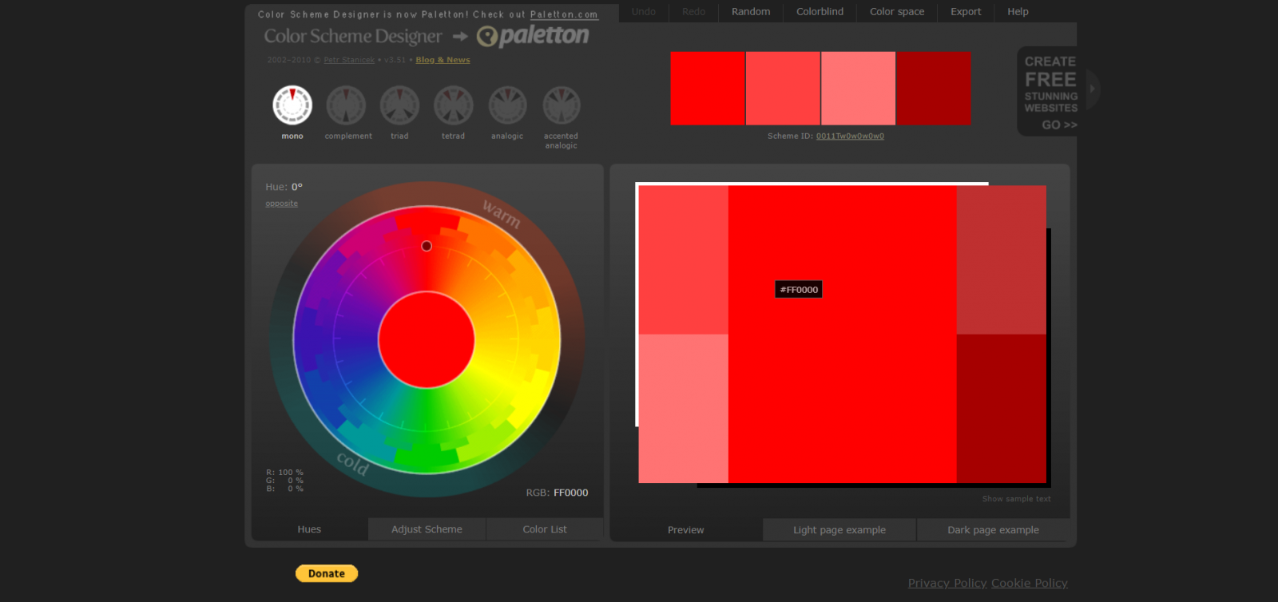Open the Colorblind menu
Viewport: 1278px width, 602px height.
click(x=820, y=12)
